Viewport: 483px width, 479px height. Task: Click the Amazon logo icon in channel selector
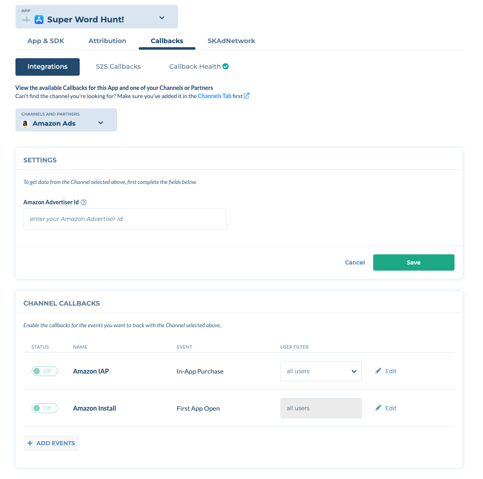coord(25,124)
